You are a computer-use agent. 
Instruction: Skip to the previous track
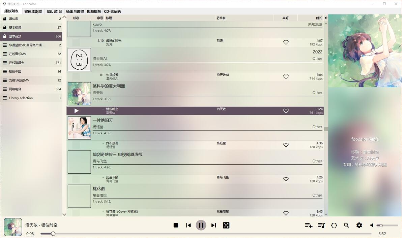[x=188, y=225]
